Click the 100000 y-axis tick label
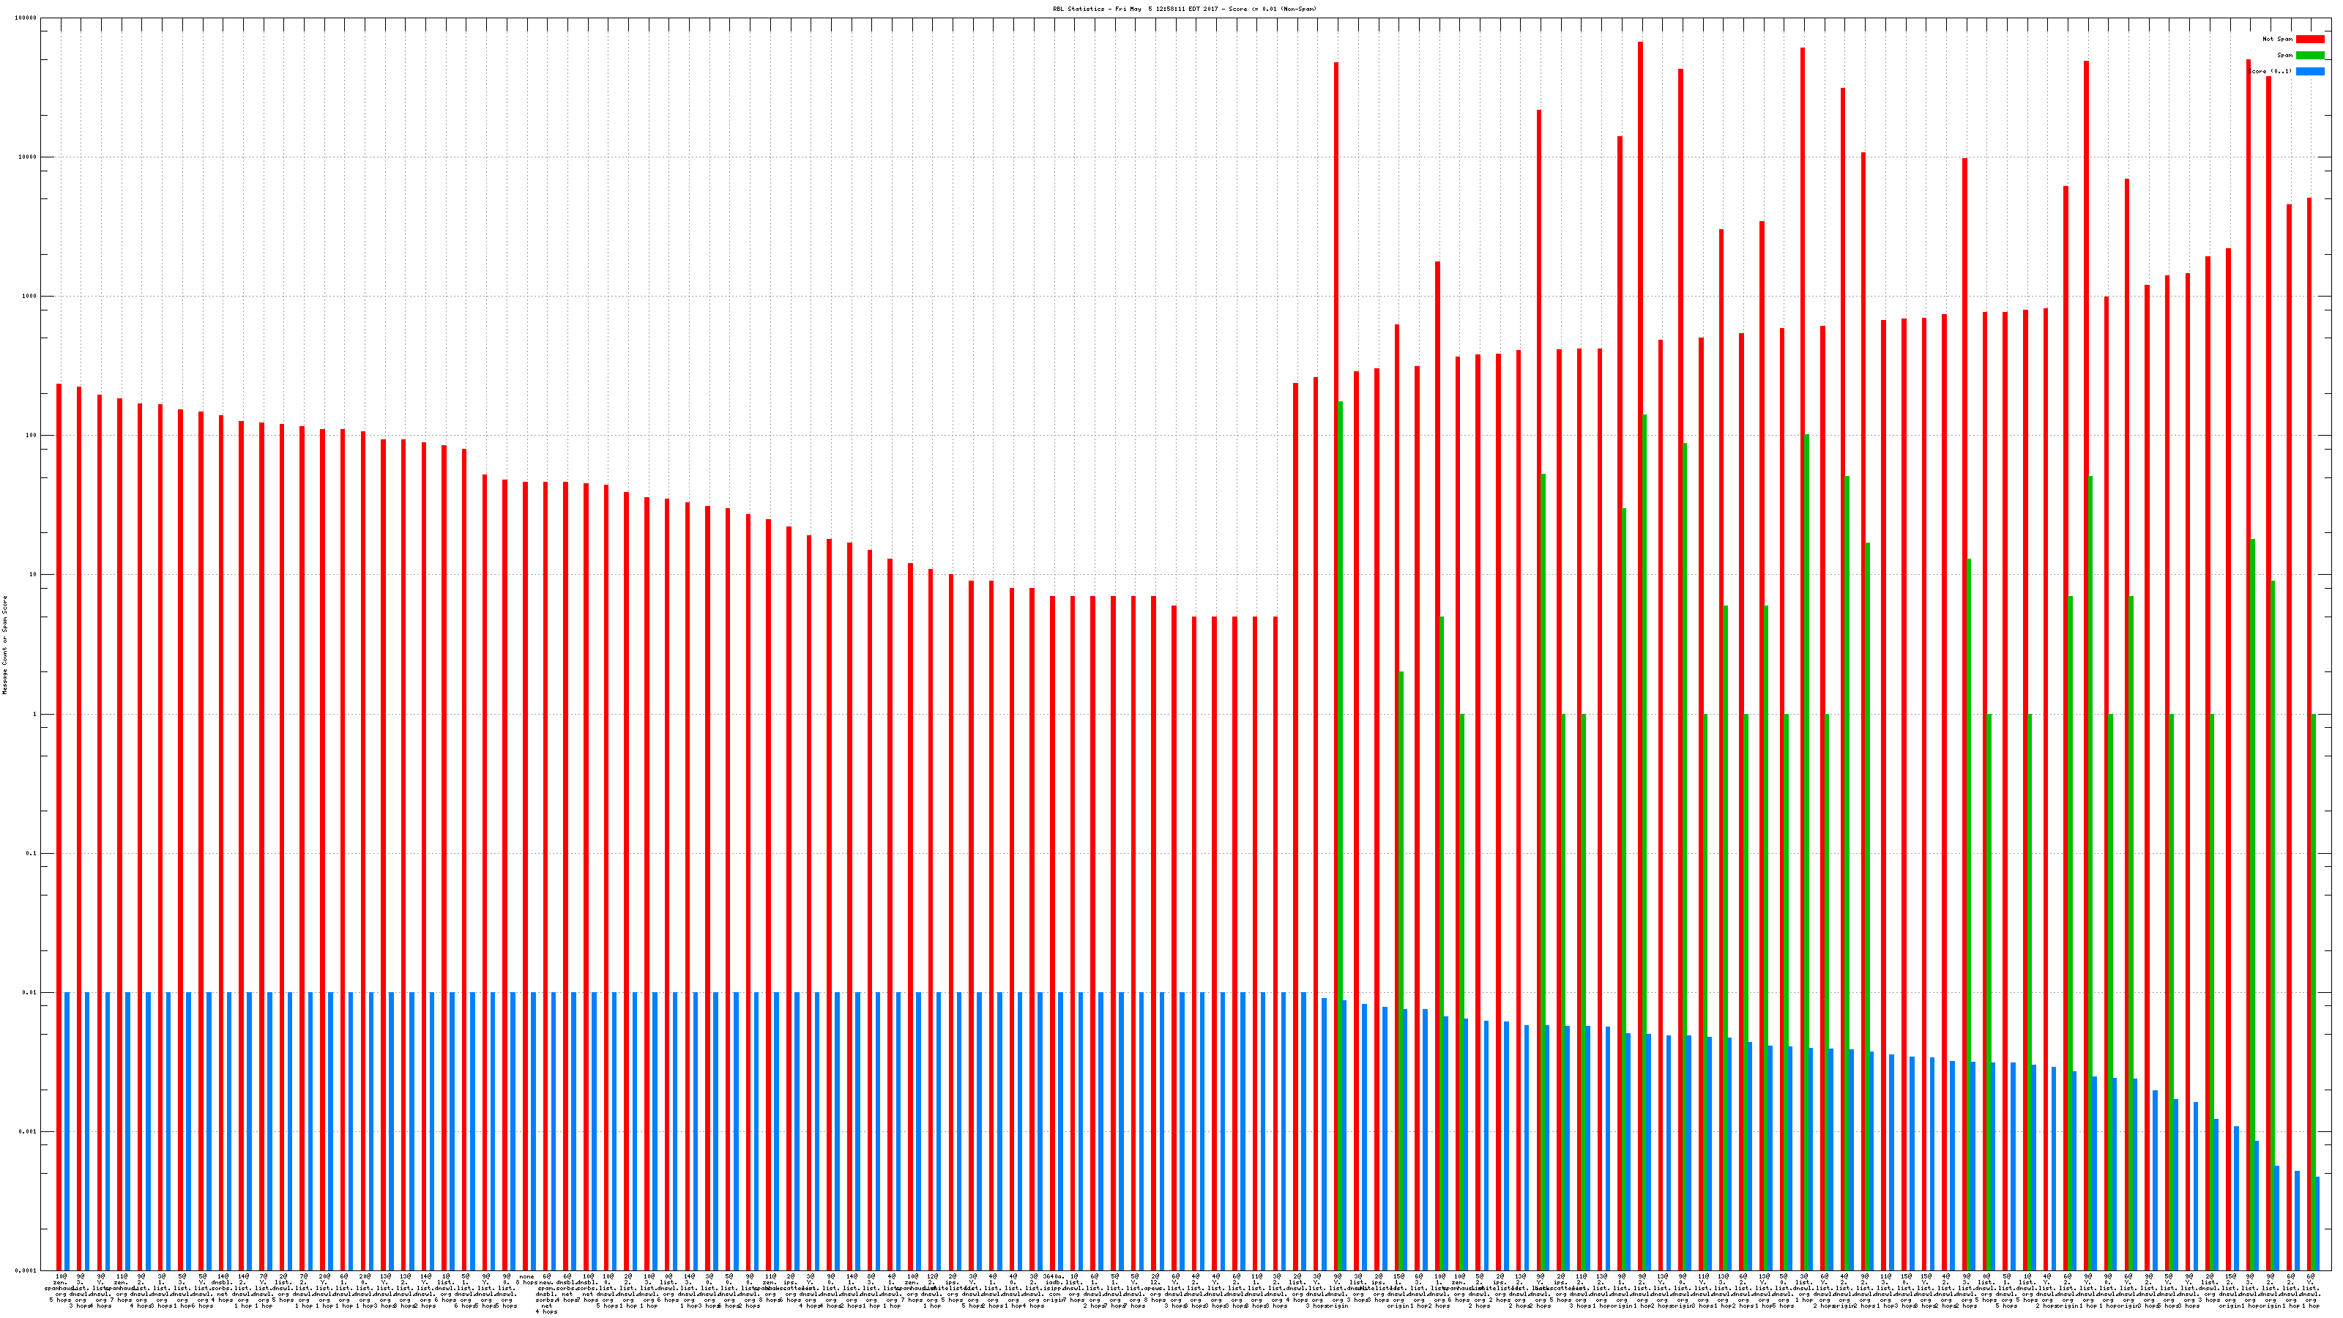 click(x=26, y=18)
